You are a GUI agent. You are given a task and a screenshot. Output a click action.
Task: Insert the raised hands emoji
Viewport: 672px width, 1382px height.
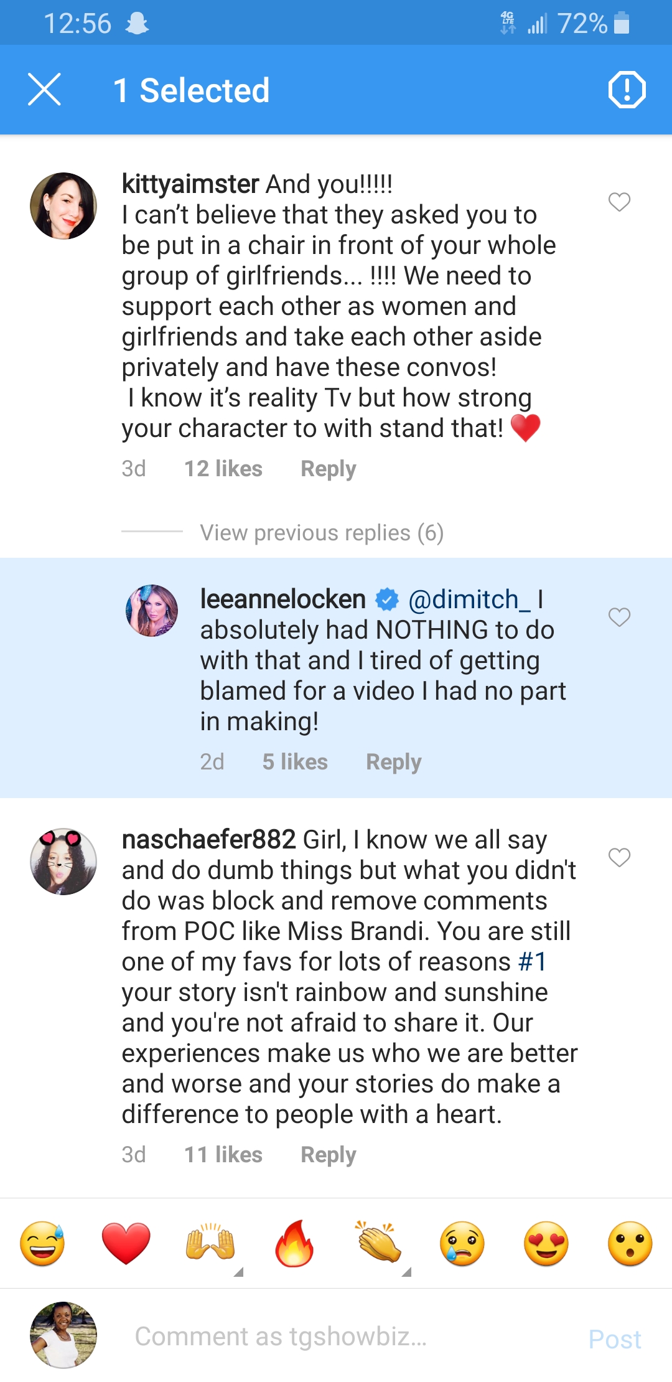[x=210, y=1243]
